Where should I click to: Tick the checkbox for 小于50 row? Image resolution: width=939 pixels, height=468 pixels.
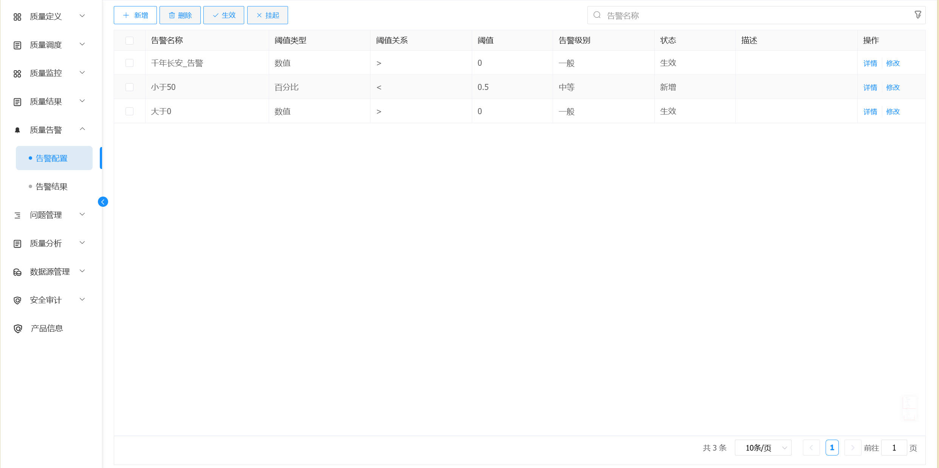(x=129, y=87)
